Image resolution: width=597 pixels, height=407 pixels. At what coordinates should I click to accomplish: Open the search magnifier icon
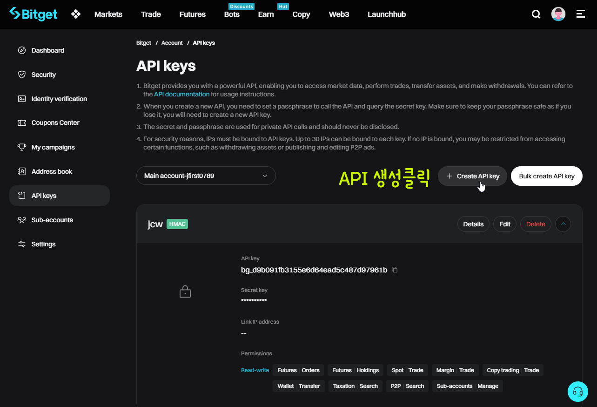click(536, 14)
